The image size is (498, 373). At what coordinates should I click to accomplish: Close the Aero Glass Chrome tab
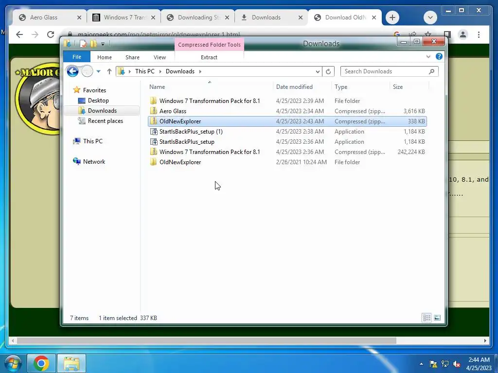coord(79,17)
